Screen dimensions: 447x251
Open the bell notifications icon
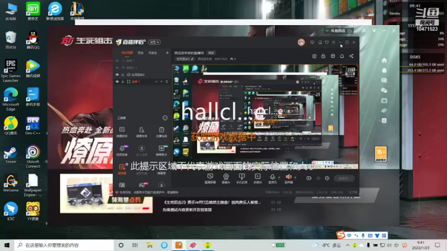pyautogui.click(x=342, y=56)
